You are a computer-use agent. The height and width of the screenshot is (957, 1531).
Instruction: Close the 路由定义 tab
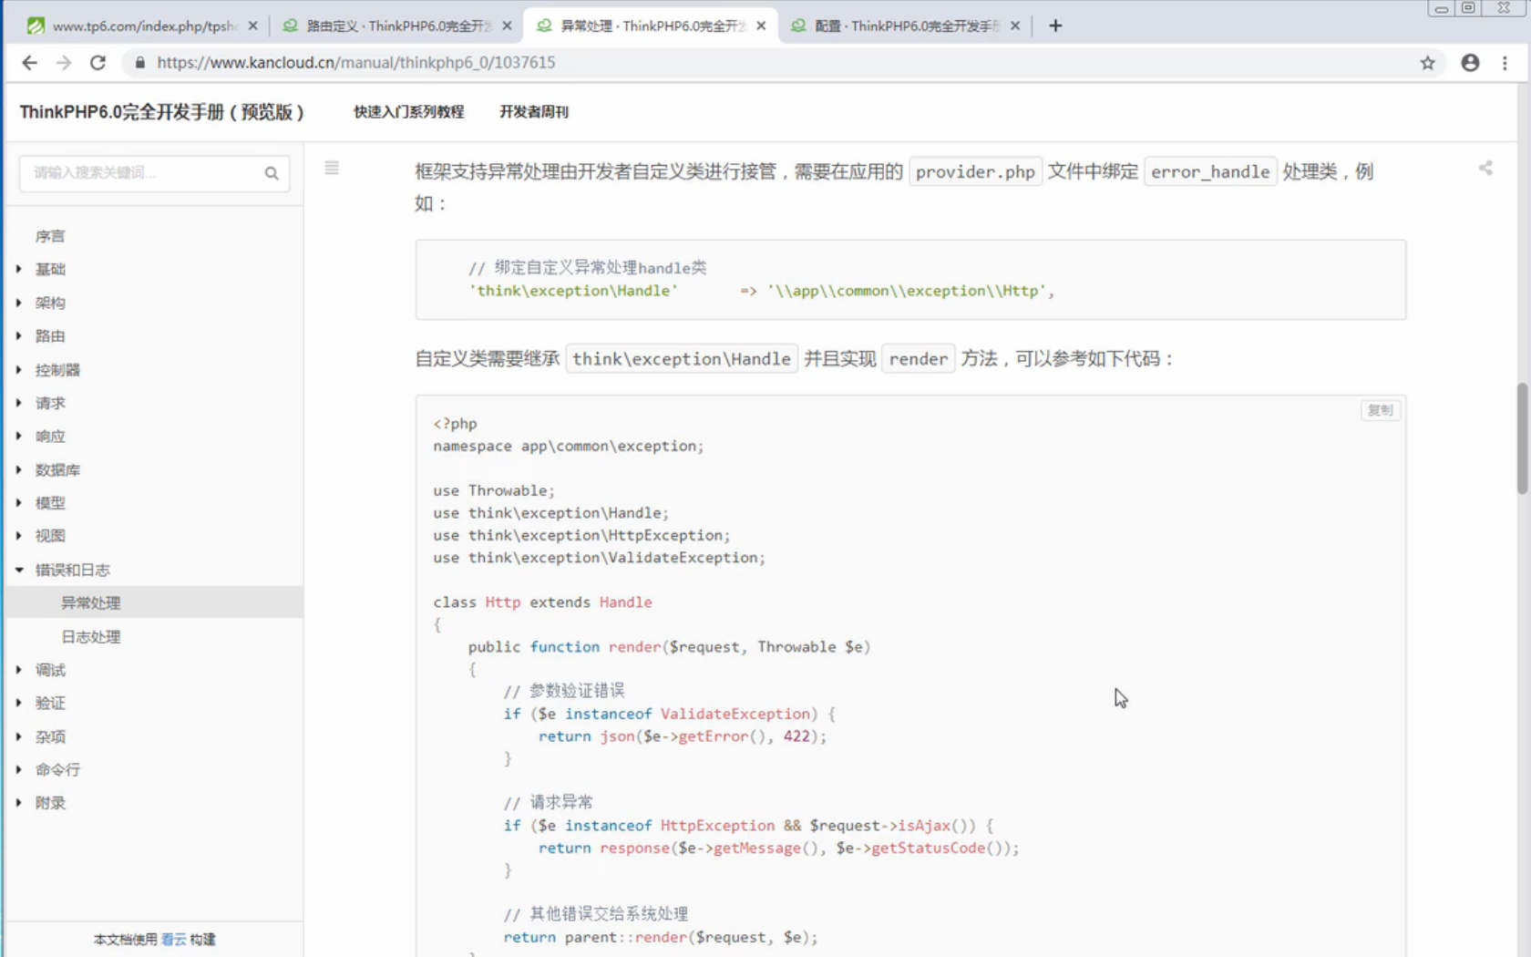point(507,26)
